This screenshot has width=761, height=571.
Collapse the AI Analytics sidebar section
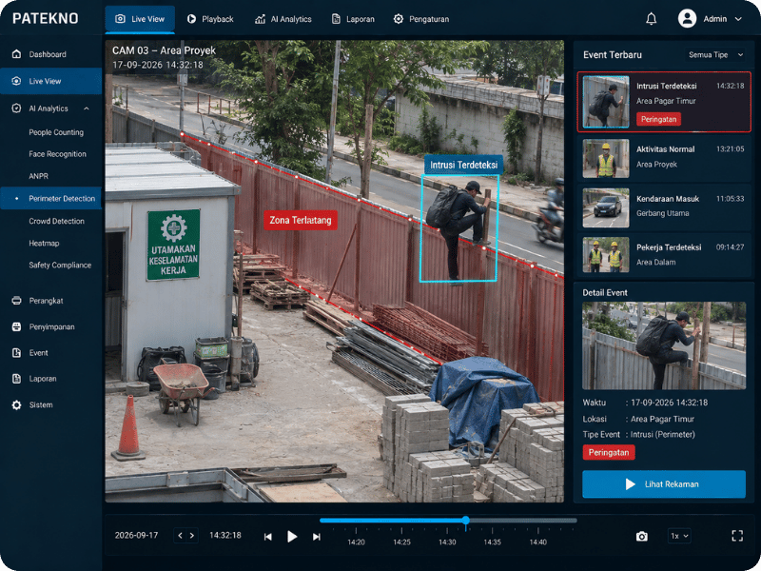[x=87, y=108]
